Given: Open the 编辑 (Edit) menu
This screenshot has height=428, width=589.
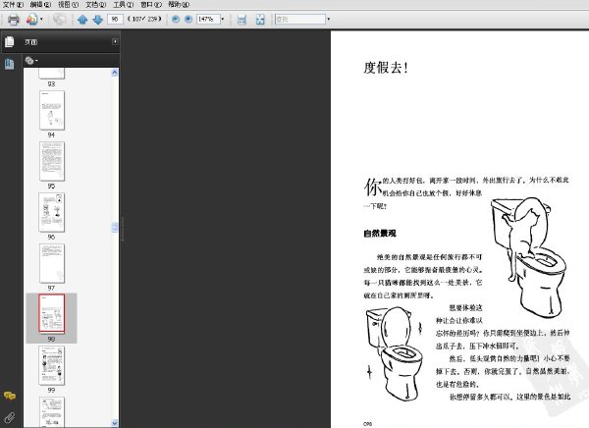Looking at the screenshot, I should point(40,5).
